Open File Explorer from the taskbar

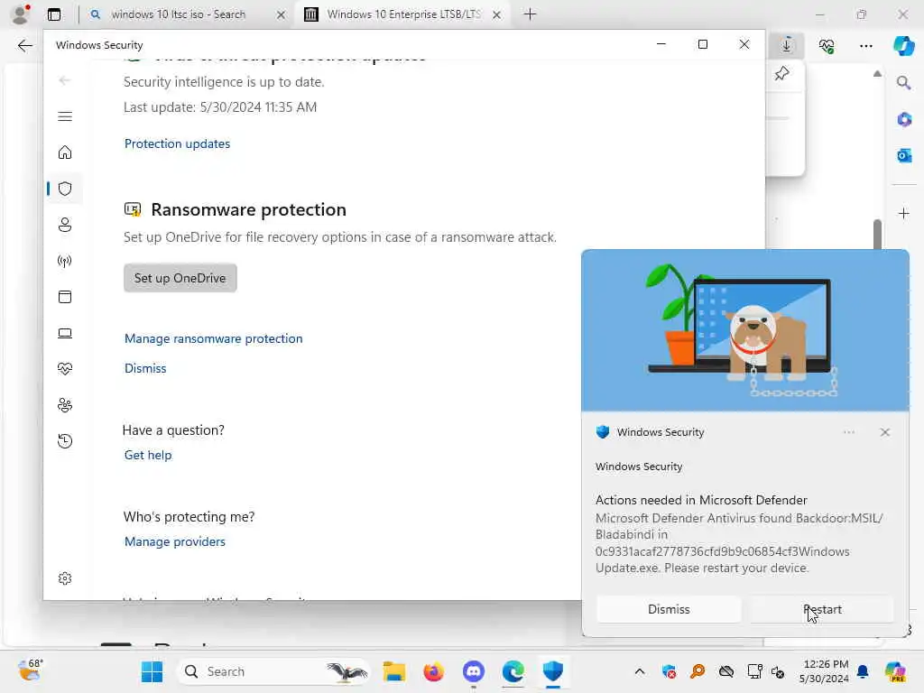tap(393, 671)
